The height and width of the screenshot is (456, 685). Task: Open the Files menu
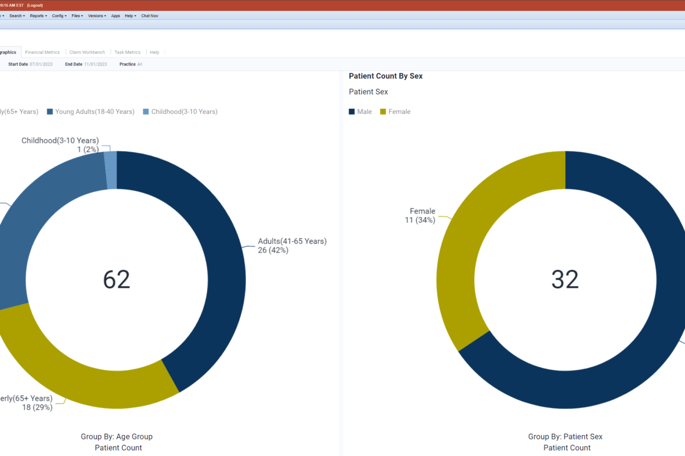click(78, 16)
